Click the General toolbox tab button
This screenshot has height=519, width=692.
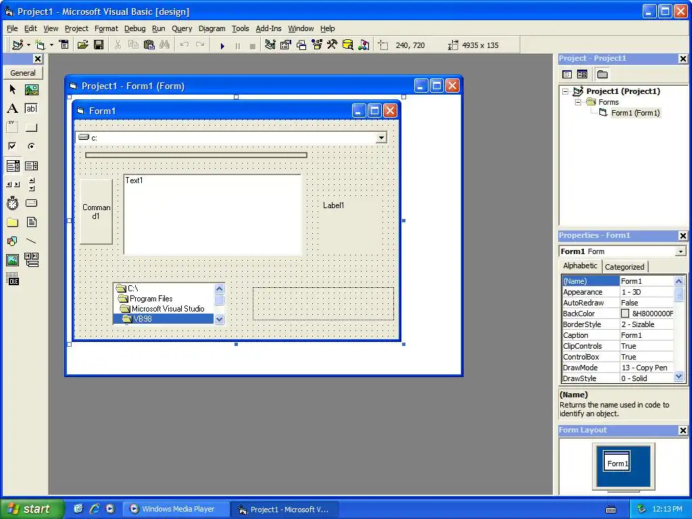click(x=23, y=73)
